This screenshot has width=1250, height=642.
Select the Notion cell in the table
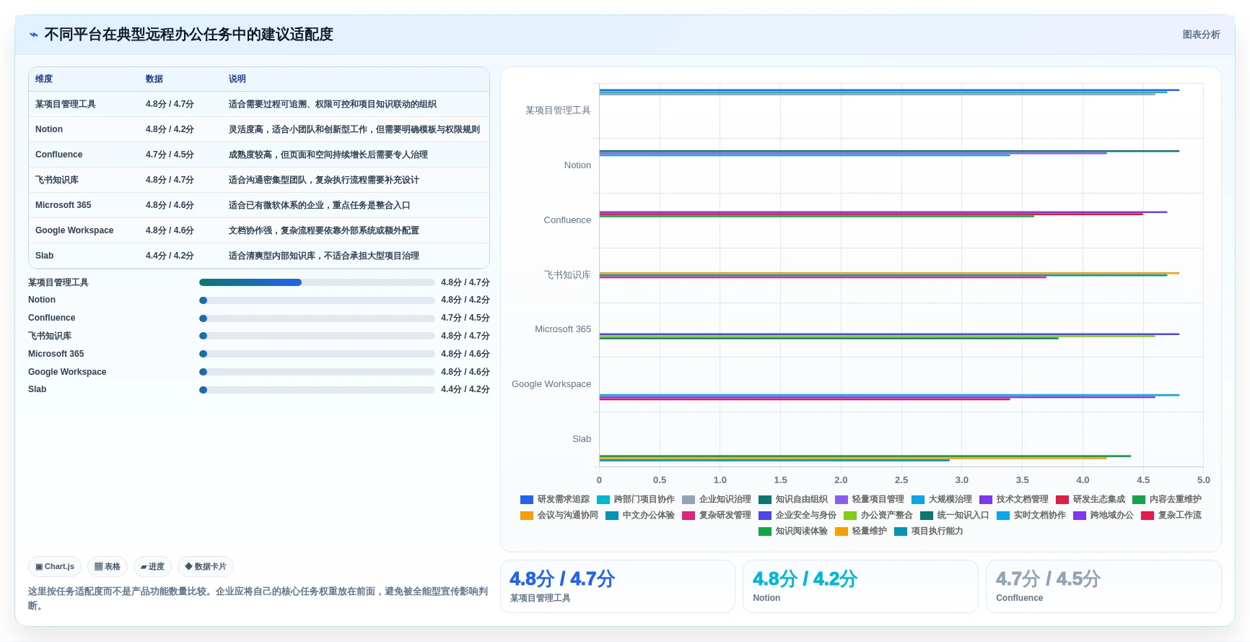pos(49,129)
